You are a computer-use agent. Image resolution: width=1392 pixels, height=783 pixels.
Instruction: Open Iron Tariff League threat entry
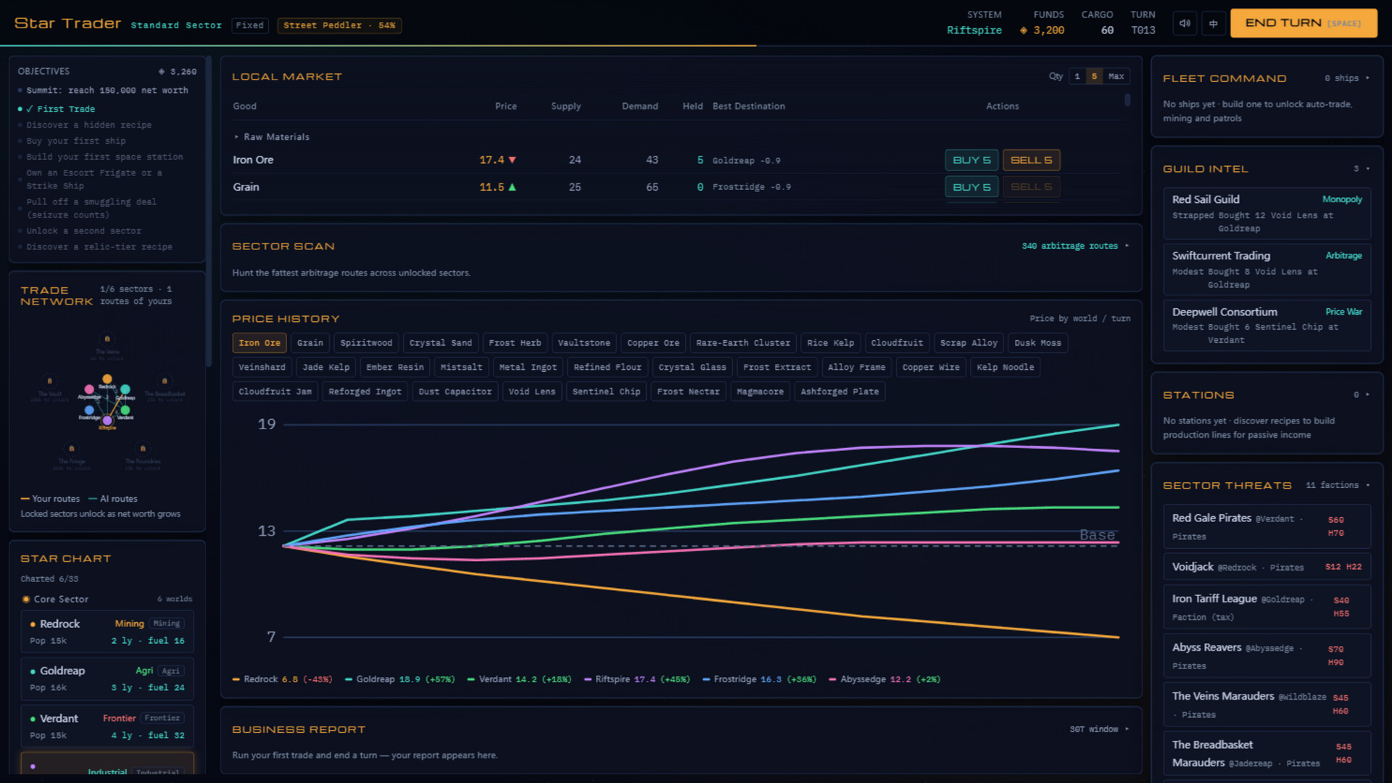point(1267,608)
